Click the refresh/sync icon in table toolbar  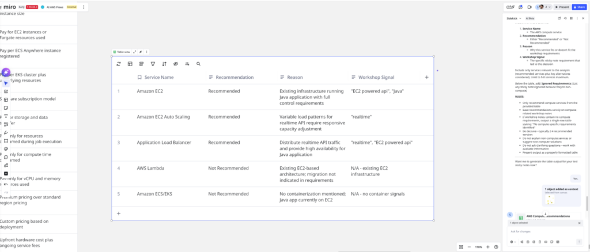119,64
